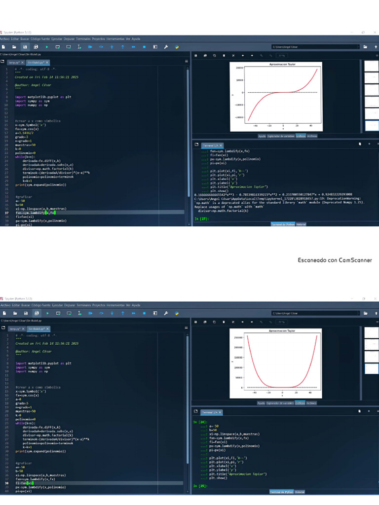Click Debug file icon in upper toolbar
The height and width of the screenshot is (505, 379).
[90, 47]
